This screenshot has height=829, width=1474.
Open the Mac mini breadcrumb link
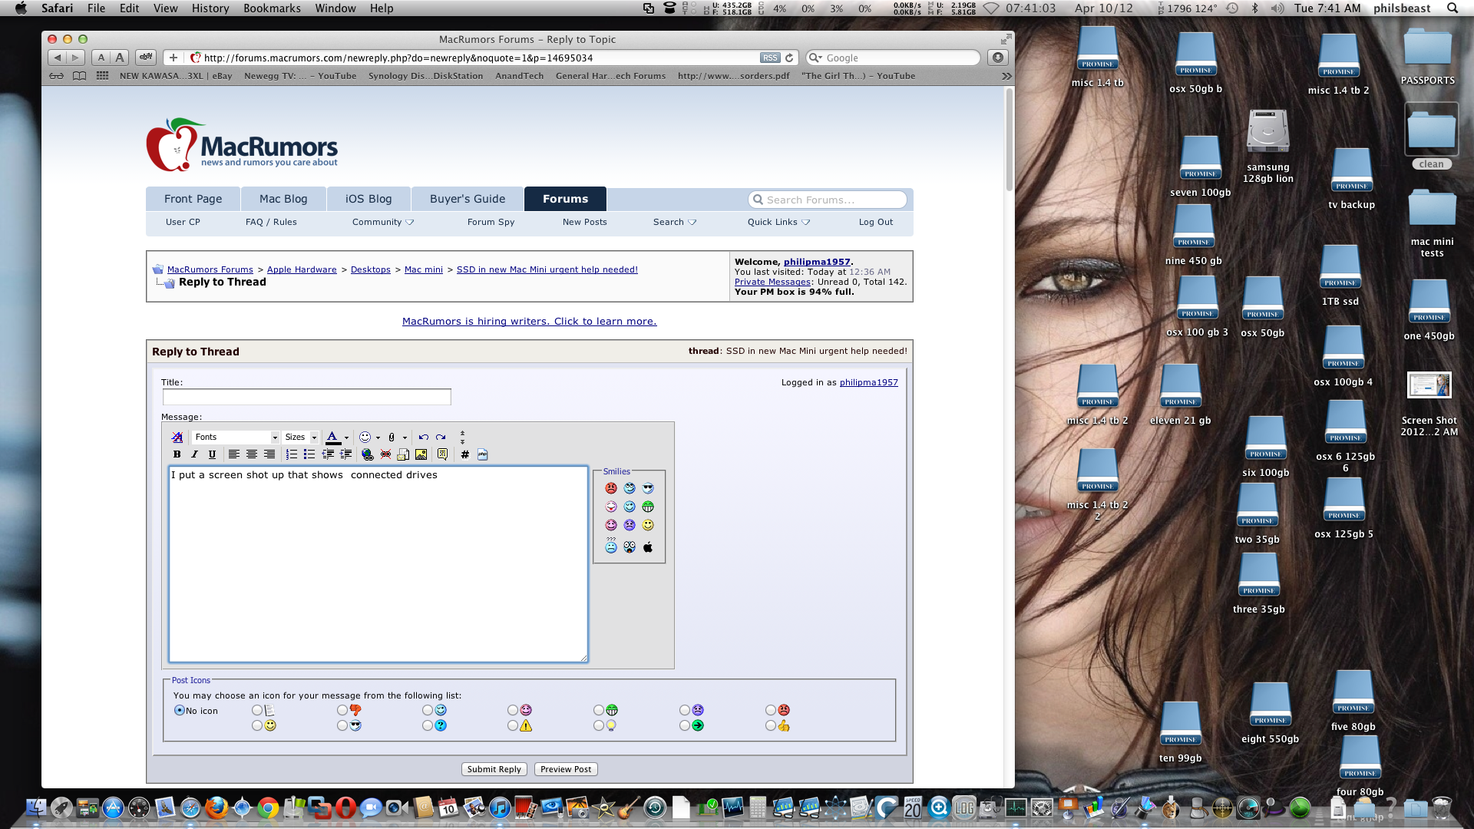point(423,269)
